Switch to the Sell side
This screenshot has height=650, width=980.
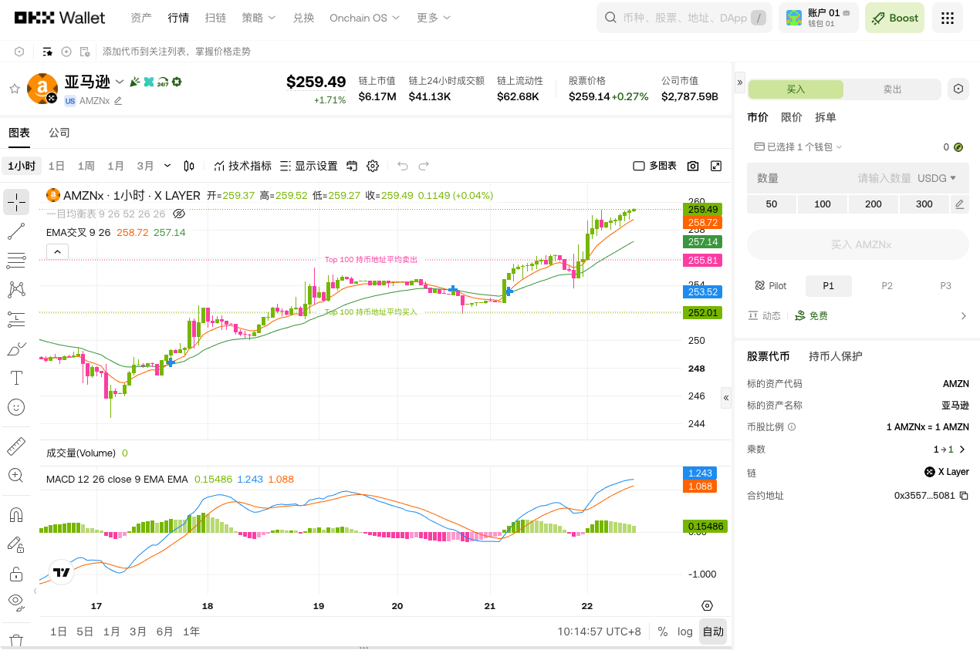[892, 89]
